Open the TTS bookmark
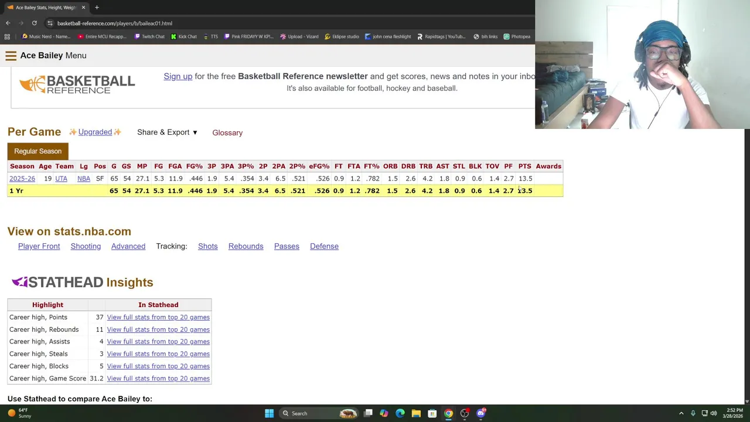The height and width of the screenshot is (422, 750). pyautogui.click(x=210, y=36)
